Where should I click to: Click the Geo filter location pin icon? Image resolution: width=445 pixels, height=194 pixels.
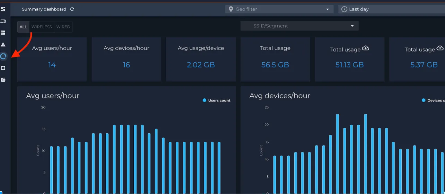coord(231,9)
